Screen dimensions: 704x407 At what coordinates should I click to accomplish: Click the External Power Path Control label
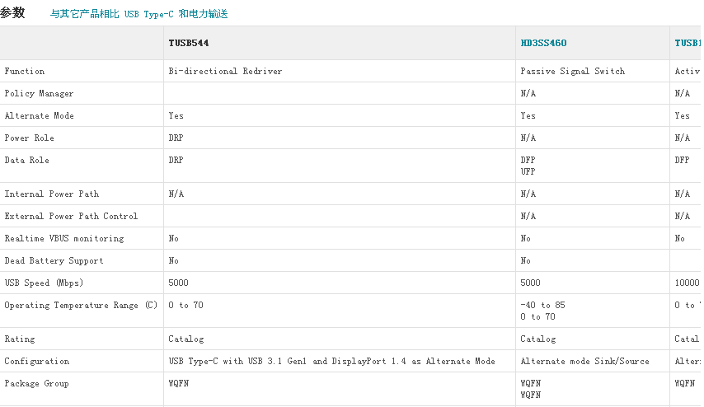pos(71,217)
